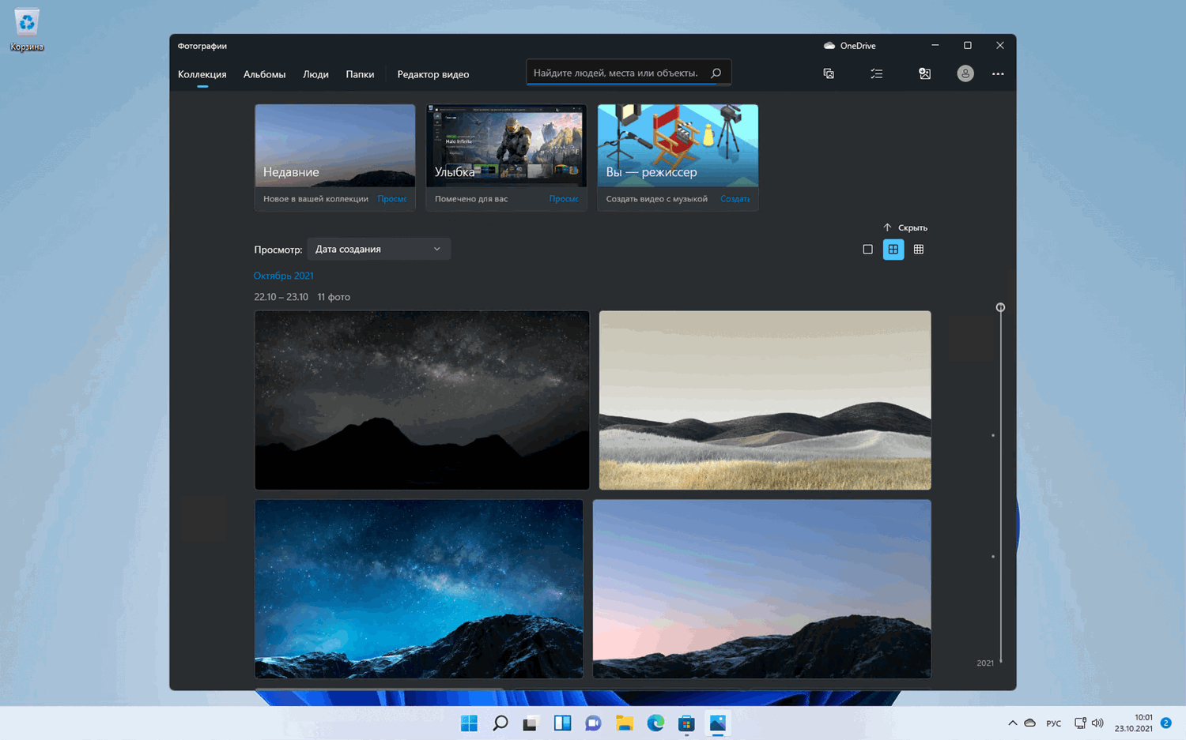This screenshot has height=740, width=1186.
Task: Open the clock and date showing 10:01
Action: tap(1134, 723)
